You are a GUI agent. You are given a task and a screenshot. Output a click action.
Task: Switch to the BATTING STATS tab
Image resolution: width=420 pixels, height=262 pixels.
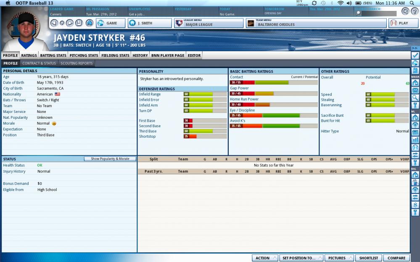(x=53, y=55)
